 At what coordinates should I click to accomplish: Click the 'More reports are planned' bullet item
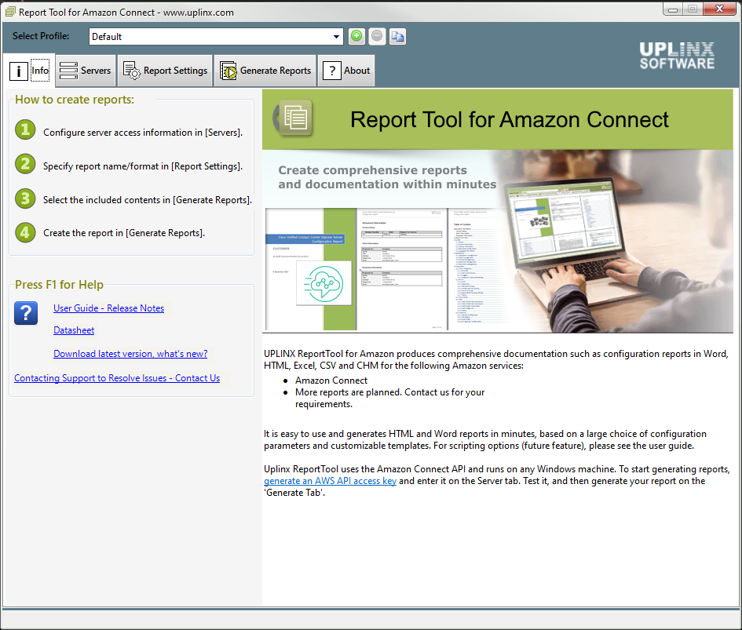[390, 398]
